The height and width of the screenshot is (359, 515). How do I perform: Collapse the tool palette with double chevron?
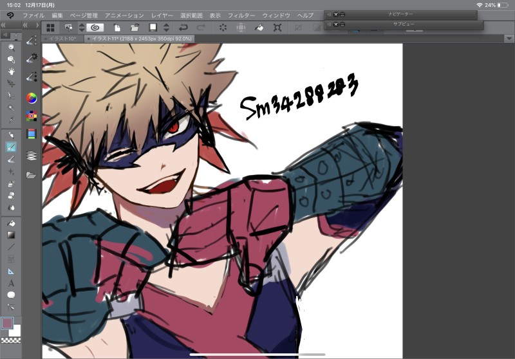tap(3, 25)
